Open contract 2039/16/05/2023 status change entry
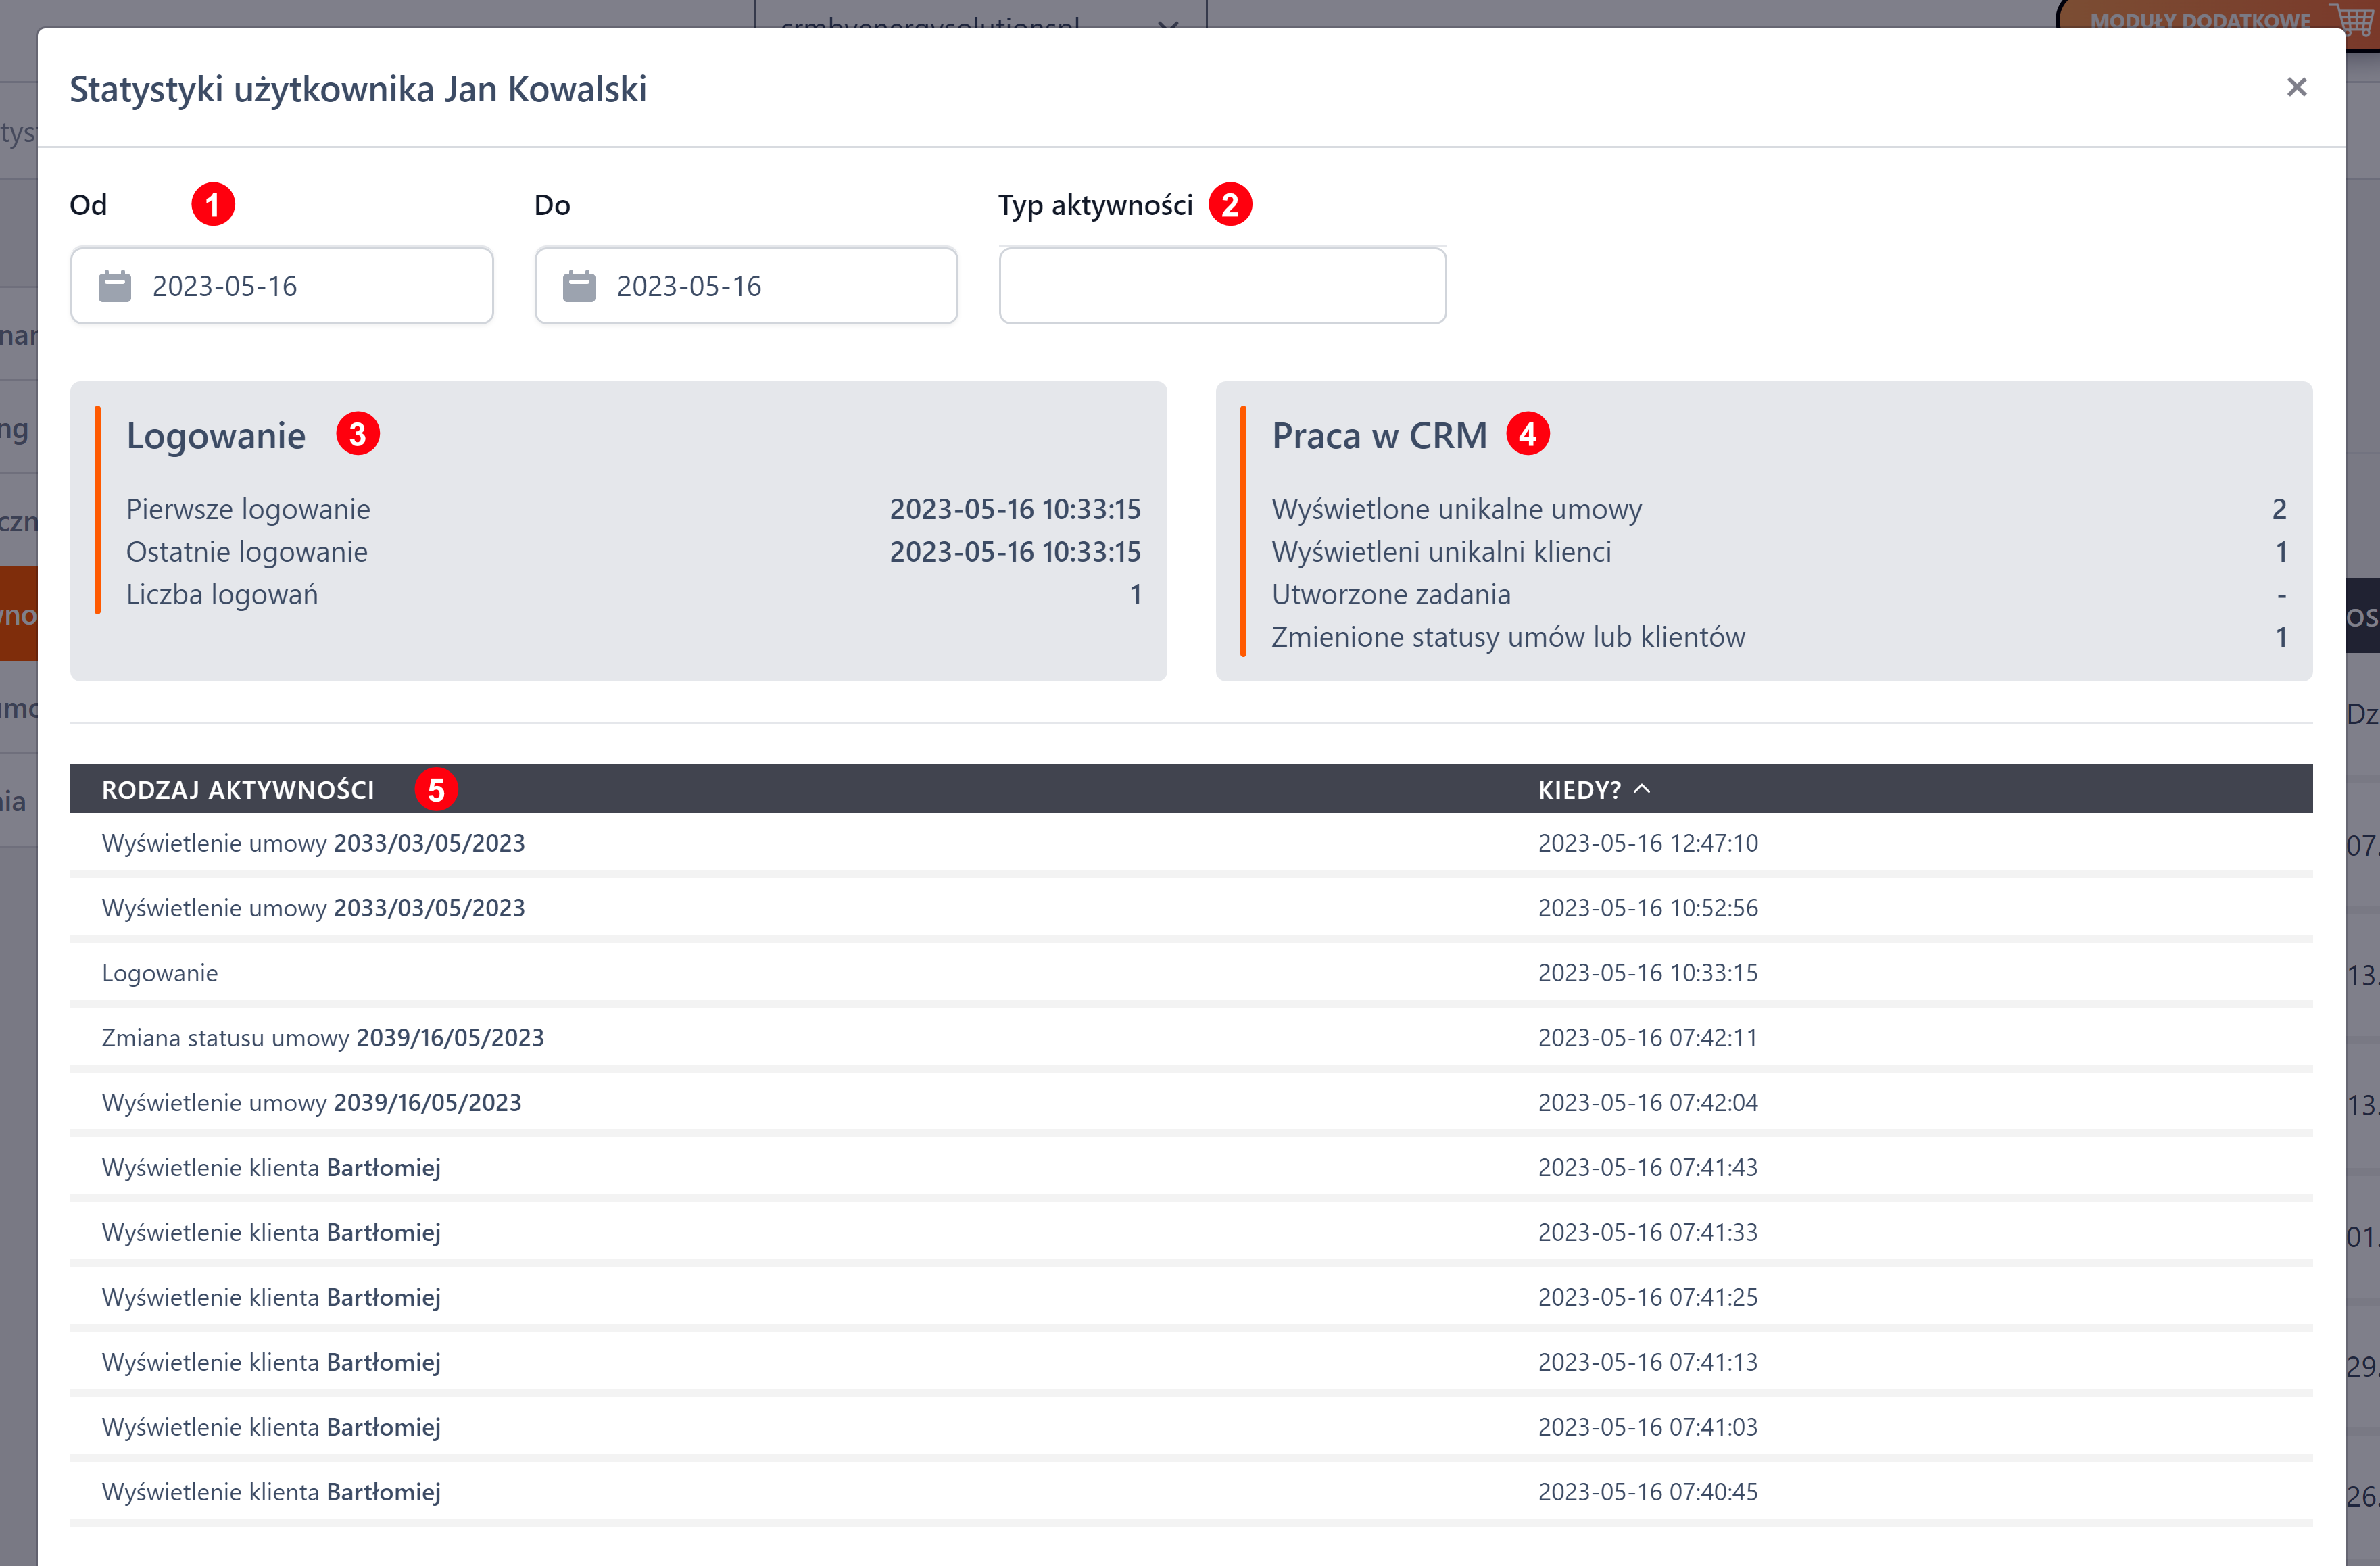Image resolution: width=2380 pixels, height=1566 pixels. [450, 1038]
